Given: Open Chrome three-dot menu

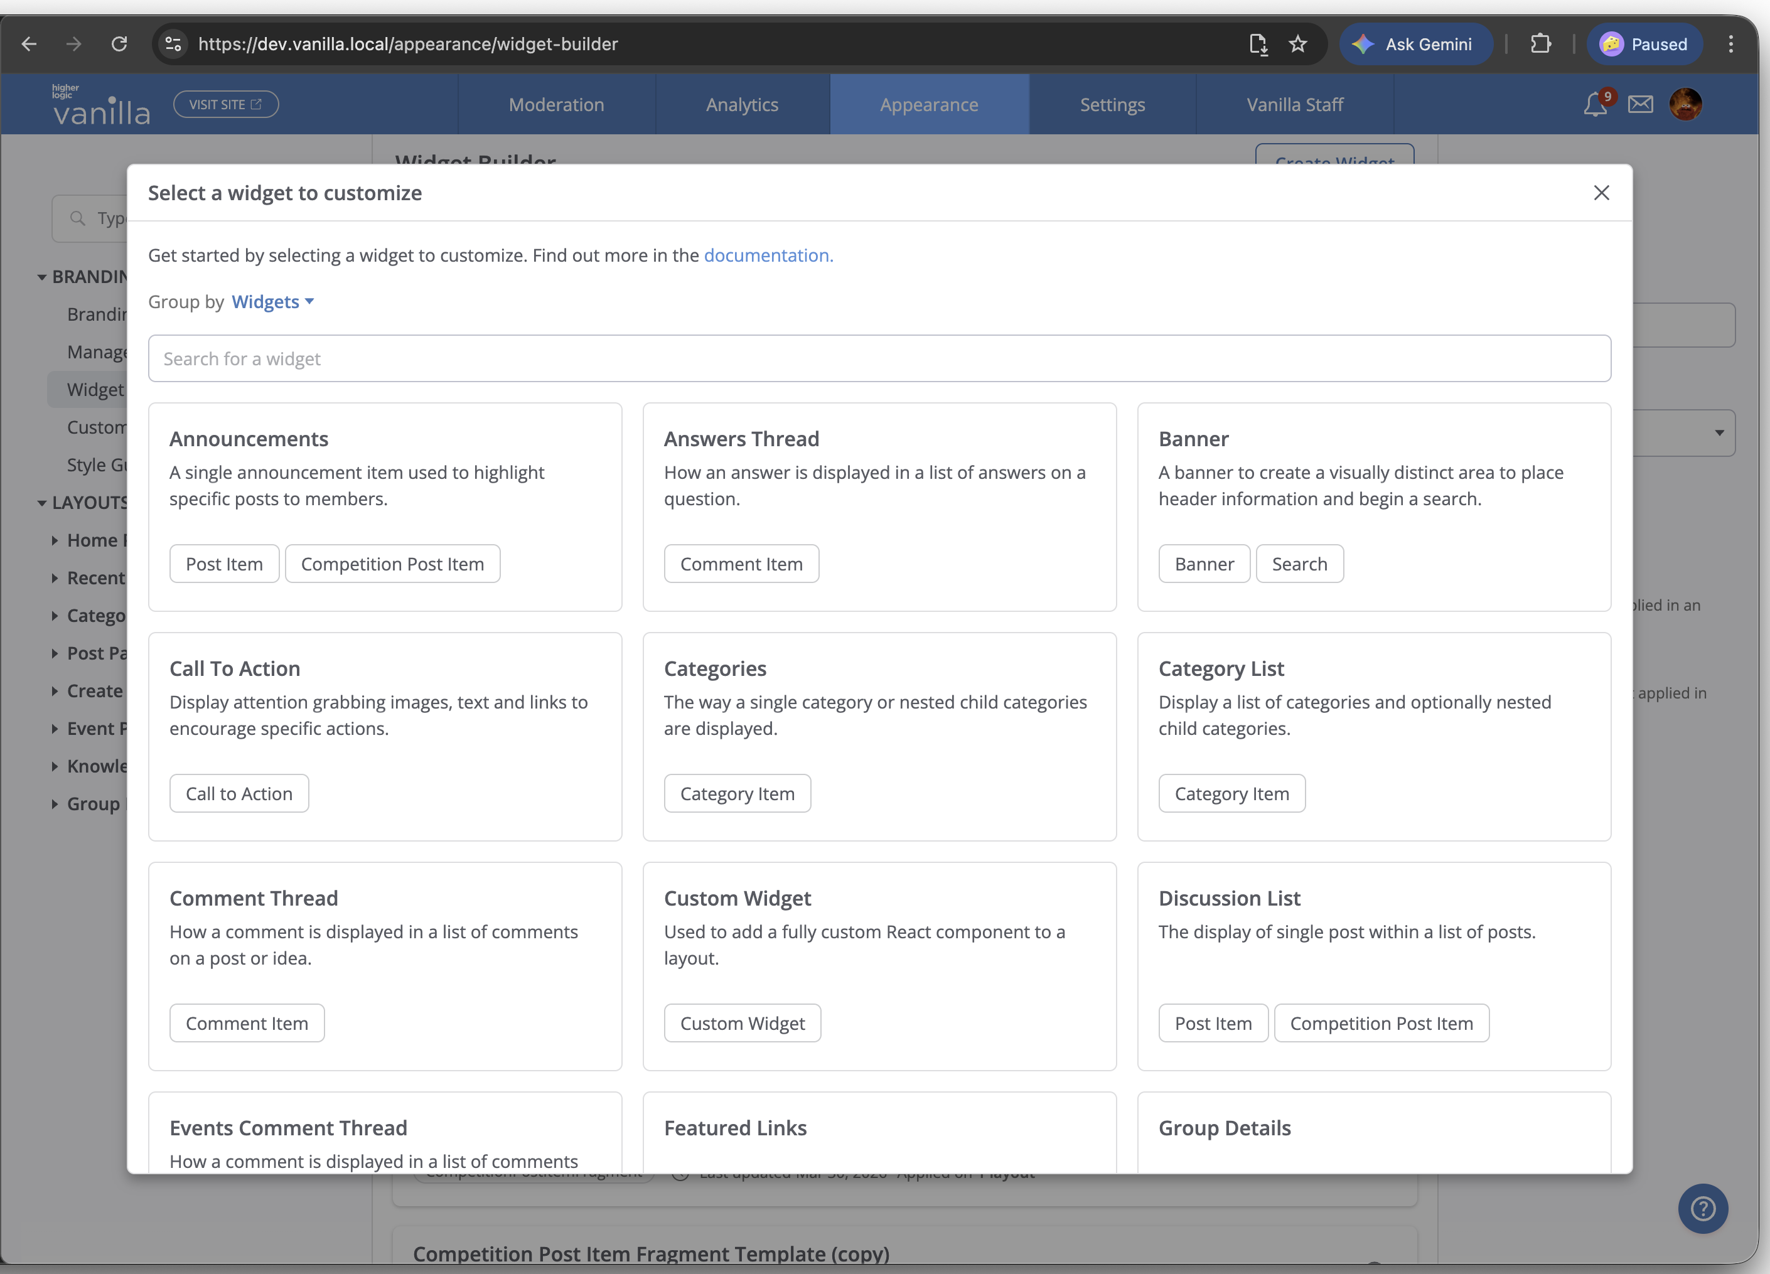Looking at the screenshot, I should [x=1731, y=44].
